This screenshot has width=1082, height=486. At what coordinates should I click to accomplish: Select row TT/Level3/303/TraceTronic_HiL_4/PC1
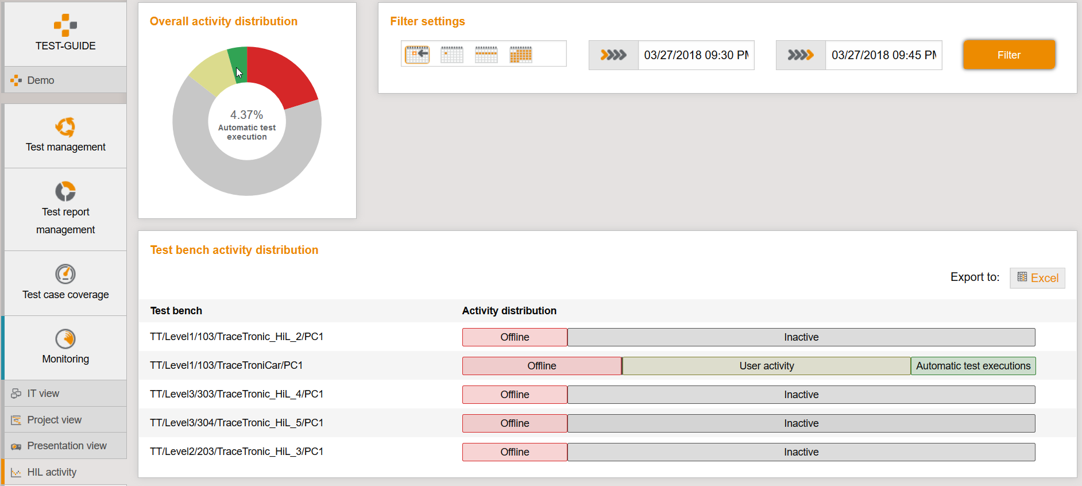(x=607, y=394)
